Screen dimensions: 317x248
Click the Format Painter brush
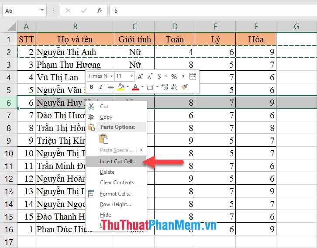(x=184, y=87)
